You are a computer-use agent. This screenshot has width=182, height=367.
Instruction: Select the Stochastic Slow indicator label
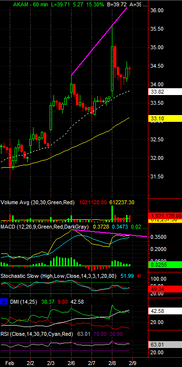click(x=58, y=276)
